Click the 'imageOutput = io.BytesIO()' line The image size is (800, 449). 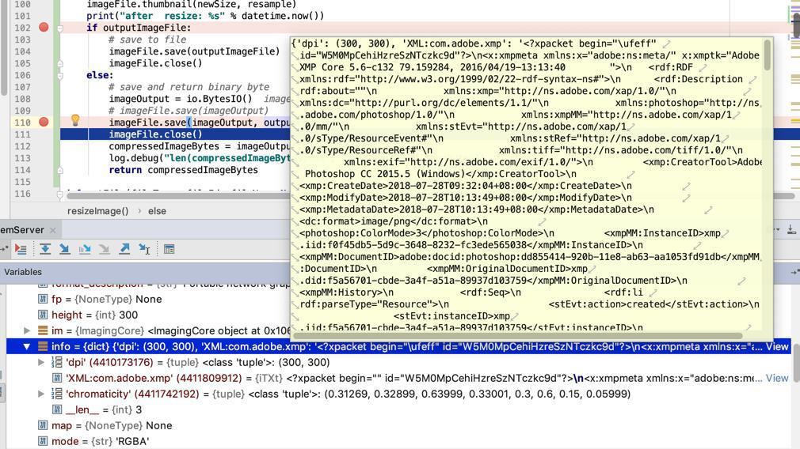click(x=180, y=99)
